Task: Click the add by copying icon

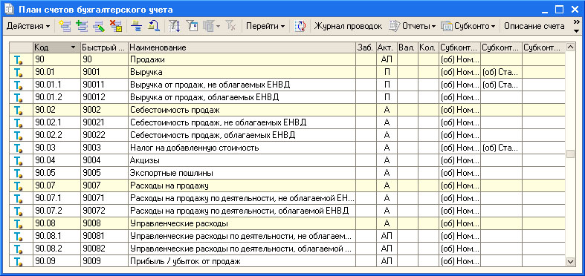Action: click(x=81, y=26)
